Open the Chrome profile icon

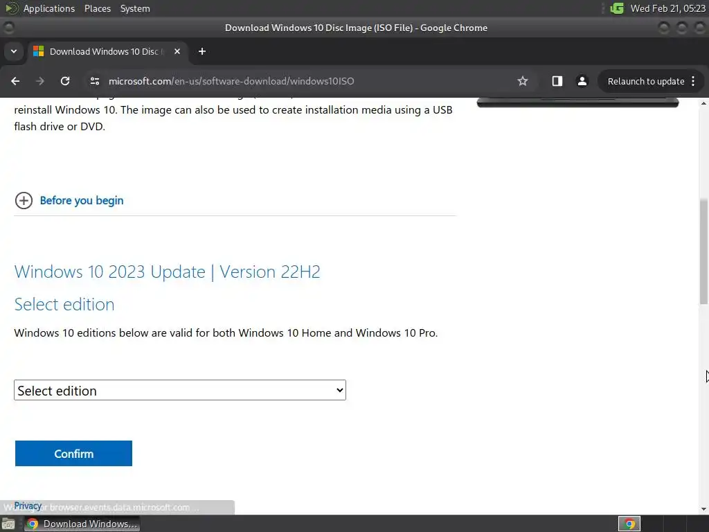pos(582,81)
